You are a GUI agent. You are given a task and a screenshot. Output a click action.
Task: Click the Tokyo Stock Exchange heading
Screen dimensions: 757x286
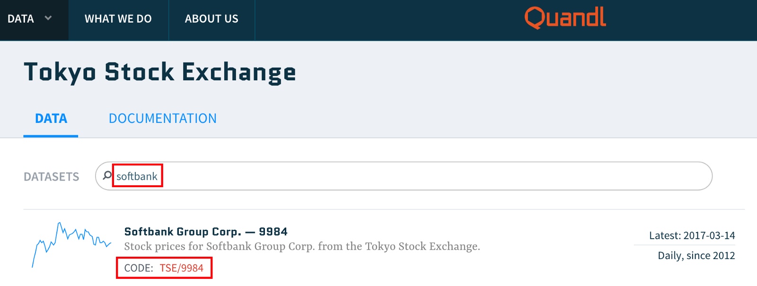coord(160,72)
